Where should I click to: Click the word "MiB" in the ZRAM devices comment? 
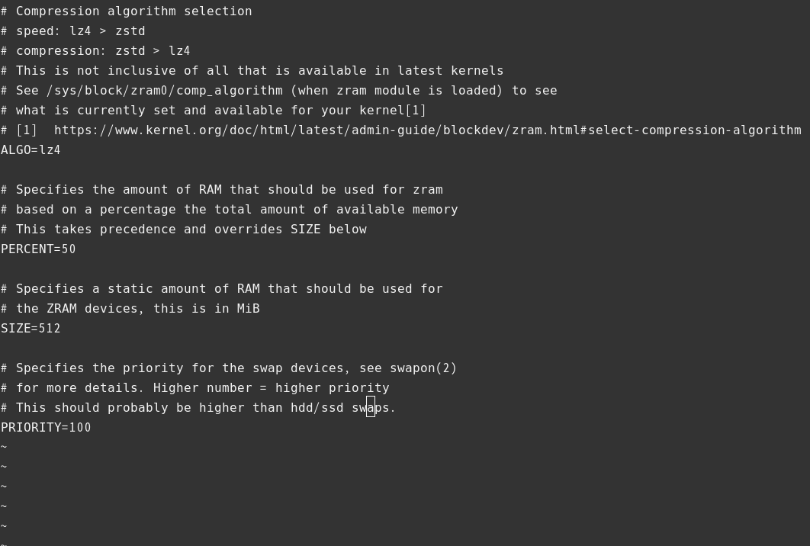coord(248,309)
